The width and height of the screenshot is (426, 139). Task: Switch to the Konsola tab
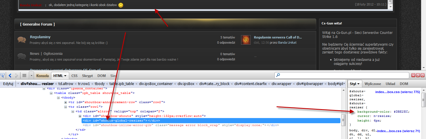(x=42, y=76)
